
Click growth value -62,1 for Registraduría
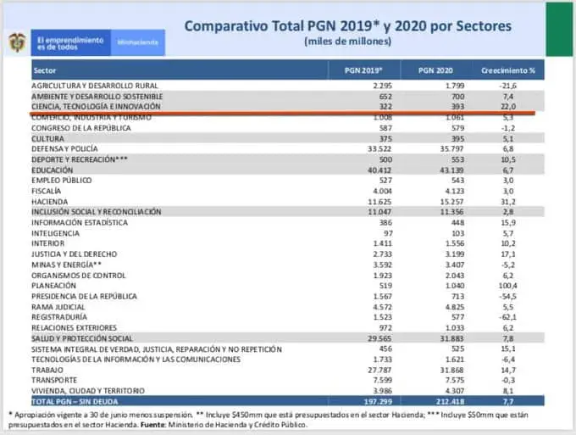pyautogui.click(x=507, y=317)
